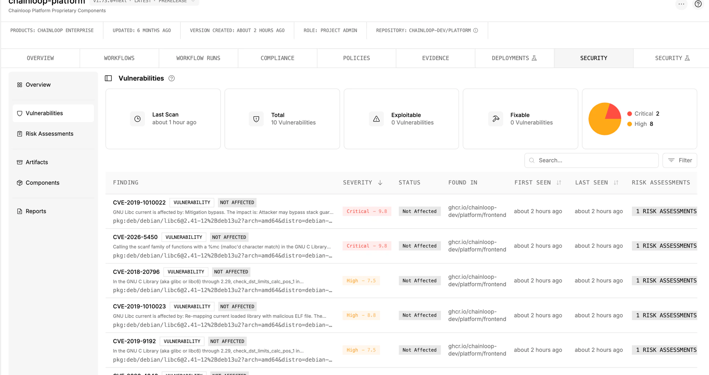Toggle the sidebar panel collapse icon

click(108, 78)
